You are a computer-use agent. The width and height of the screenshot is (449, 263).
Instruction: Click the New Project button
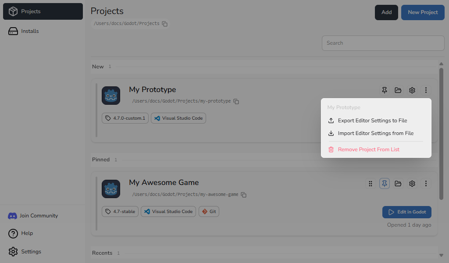[x=423, y=12]
